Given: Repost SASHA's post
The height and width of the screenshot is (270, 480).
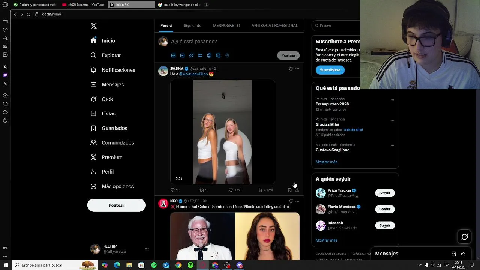Looking at the screenshot, I should coord(204,190).
